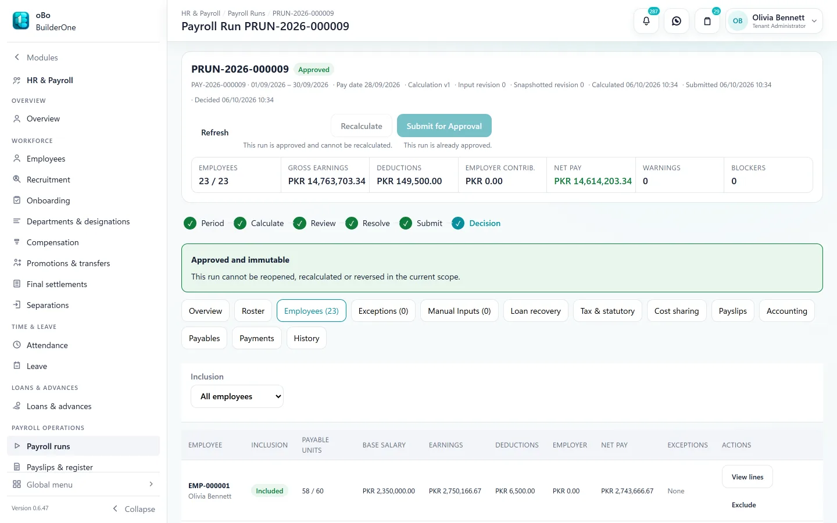Open Payroll runs in the sidebar
This screenshot has height=523, width=837.
[x=84, y=446]
